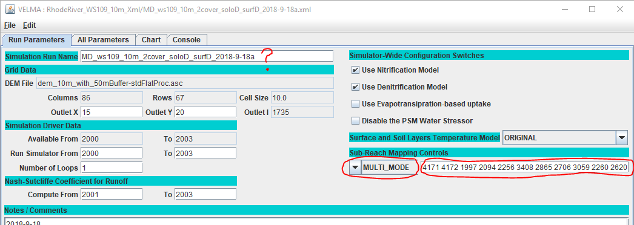Click the Cell Size value 10.0
Screen dimensions: 634x225
pyautogui.click(x=302, y=97)
